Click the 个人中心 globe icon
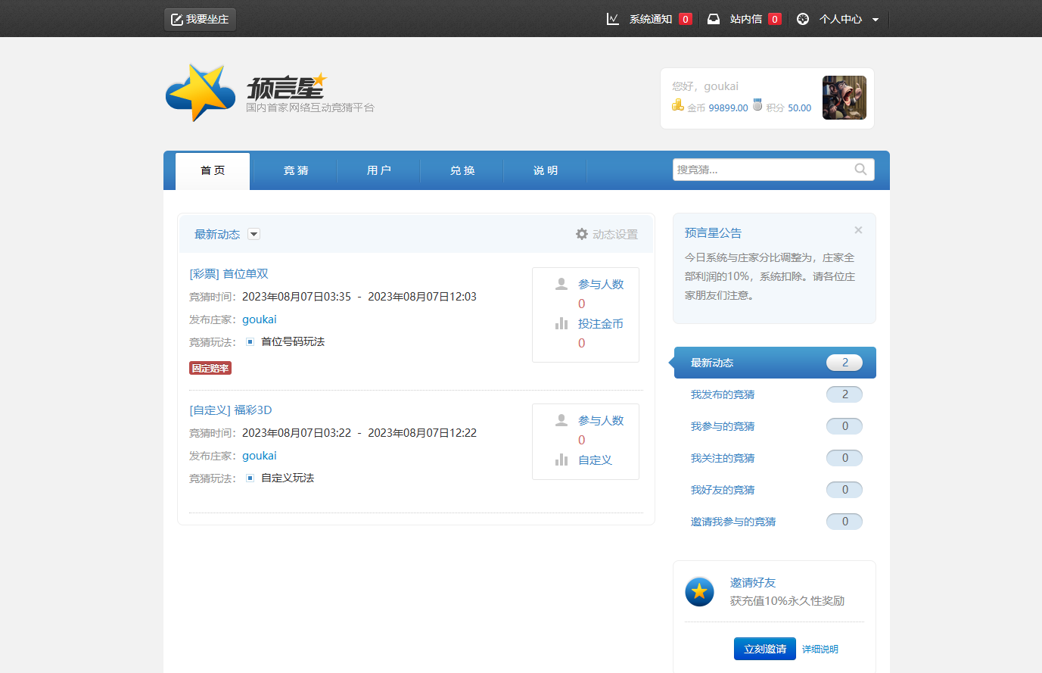1042x673 pixels. click(x=803, y=19)
